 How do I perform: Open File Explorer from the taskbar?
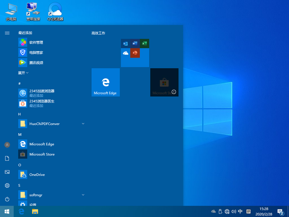[x=35, y=211]
